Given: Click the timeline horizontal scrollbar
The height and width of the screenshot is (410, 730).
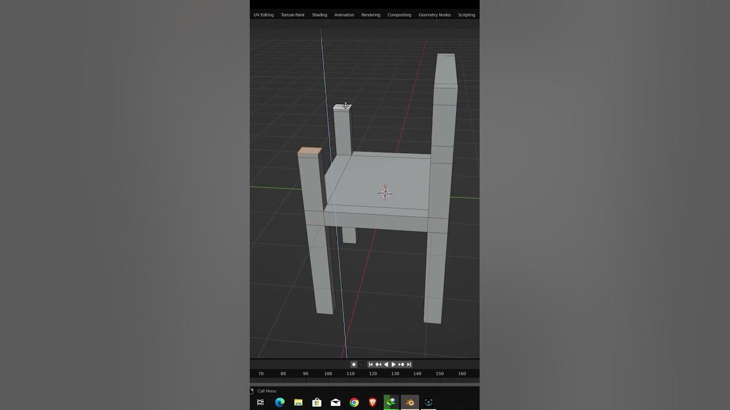Looking at the screenshot, I should (364, 383).
